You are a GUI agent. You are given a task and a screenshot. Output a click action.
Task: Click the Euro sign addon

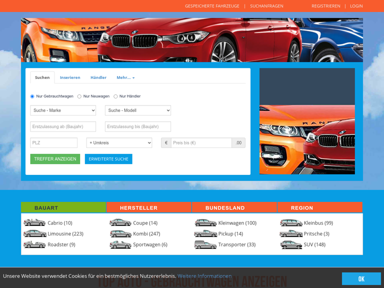[166, 143]
